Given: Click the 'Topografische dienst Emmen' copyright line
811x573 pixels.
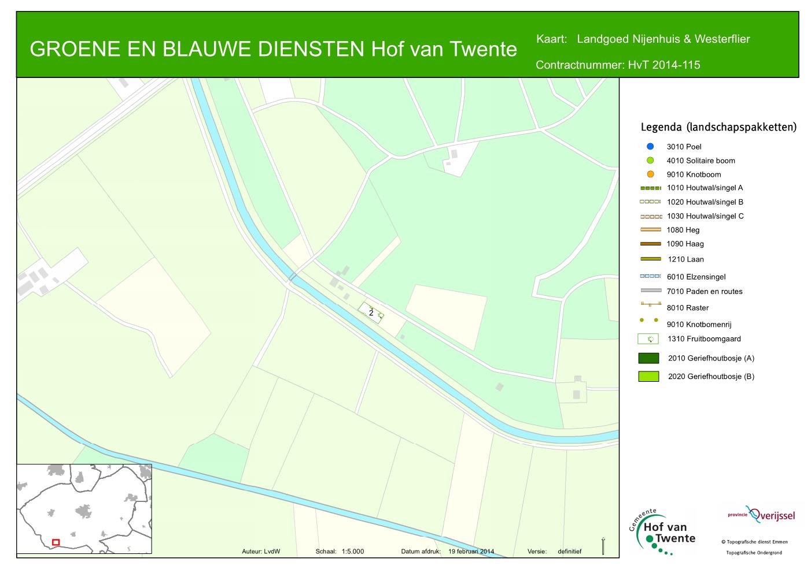Looking at the screenshot, I should coord(754,542).
